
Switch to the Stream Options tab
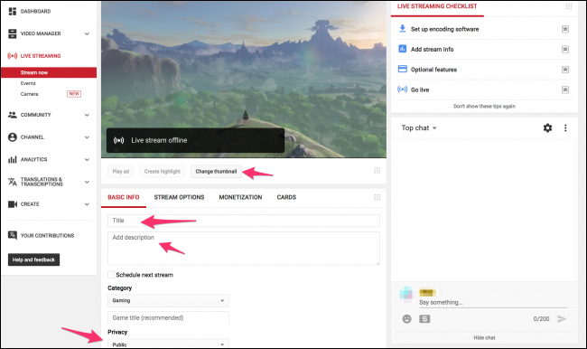(x=180, y=197)
